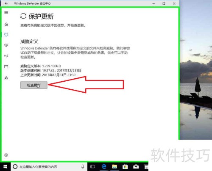Maximize the Windows Defender window
The image size is (212, 171).
164,3
